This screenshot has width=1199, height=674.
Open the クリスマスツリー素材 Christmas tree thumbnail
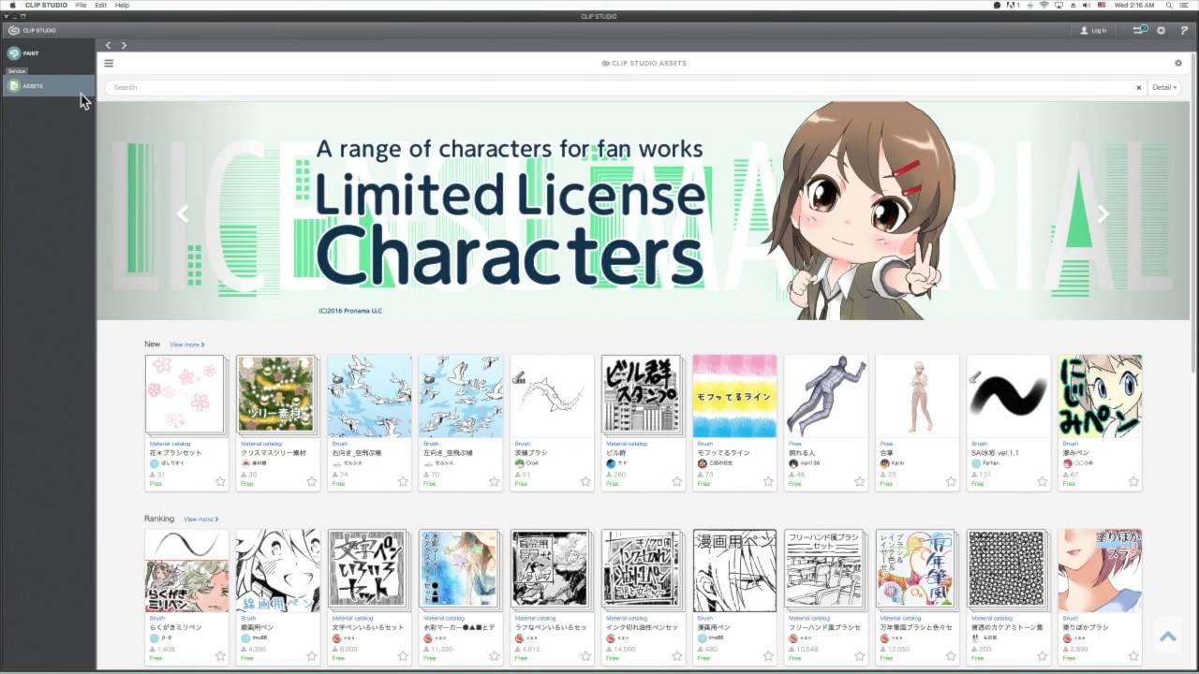tap(277, 395)
